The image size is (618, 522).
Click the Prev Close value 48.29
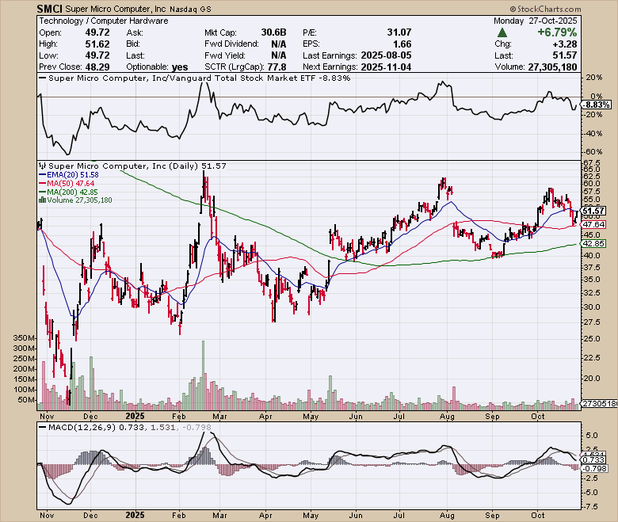(x=97, y=67)
